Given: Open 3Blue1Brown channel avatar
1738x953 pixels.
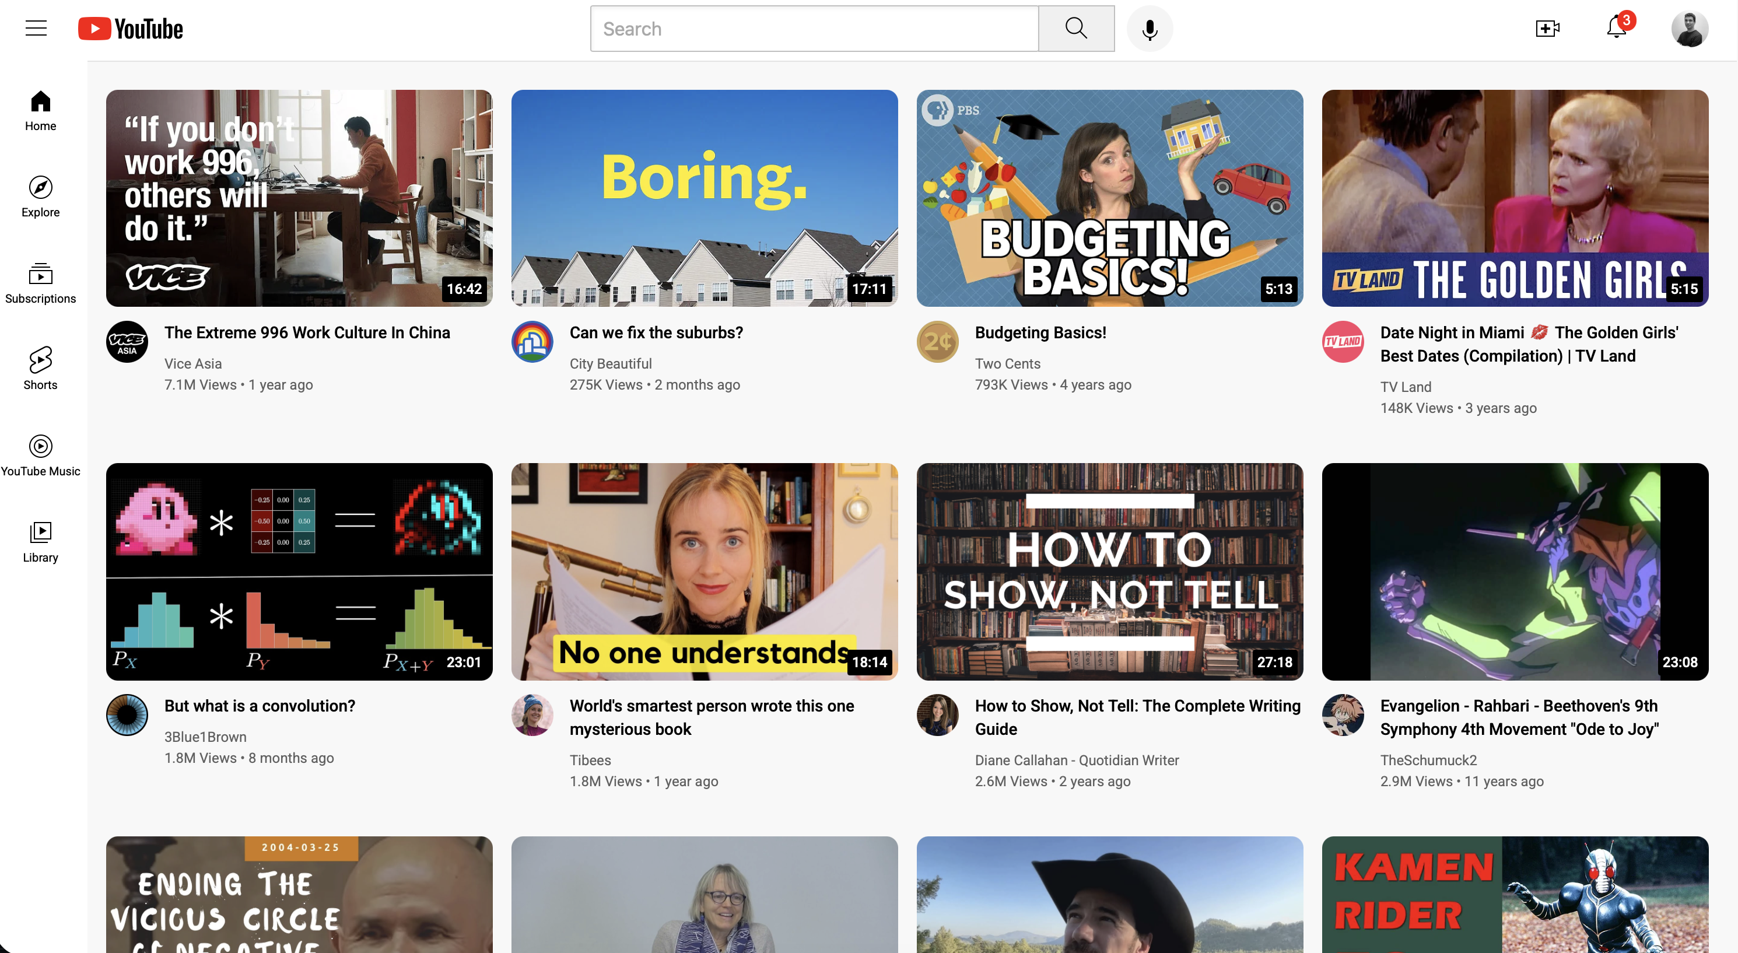Looking at the screenshot, I should 127,715.
